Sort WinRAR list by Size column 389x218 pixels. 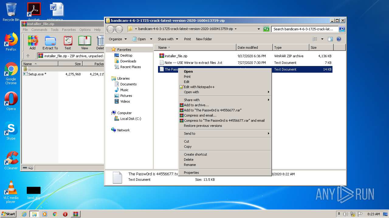pos(70,64)
